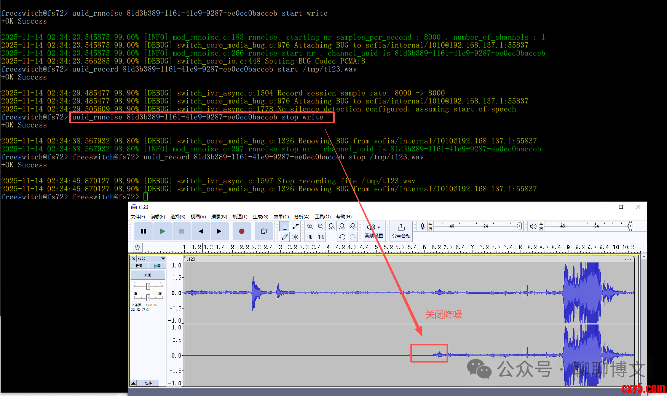667x396 pixels.
Task: Click the microphone record meter icon
Action: (422, 226)
